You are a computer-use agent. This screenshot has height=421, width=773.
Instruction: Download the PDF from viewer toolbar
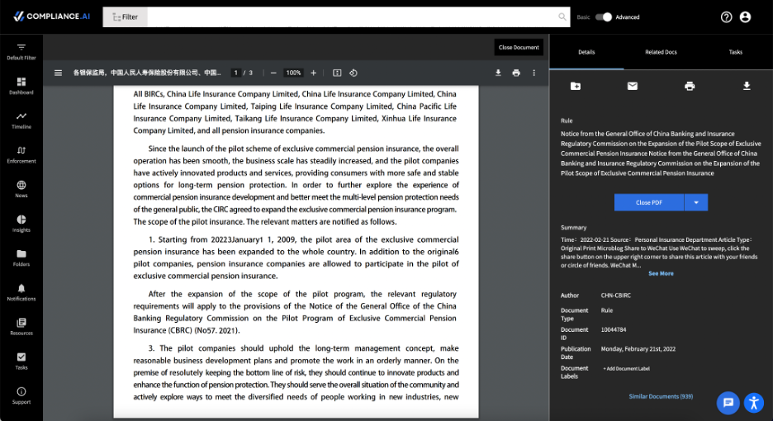499,73
